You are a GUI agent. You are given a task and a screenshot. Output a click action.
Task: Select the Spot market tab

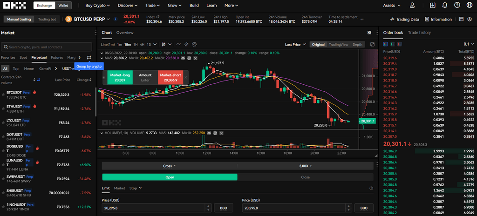[23, 57]
